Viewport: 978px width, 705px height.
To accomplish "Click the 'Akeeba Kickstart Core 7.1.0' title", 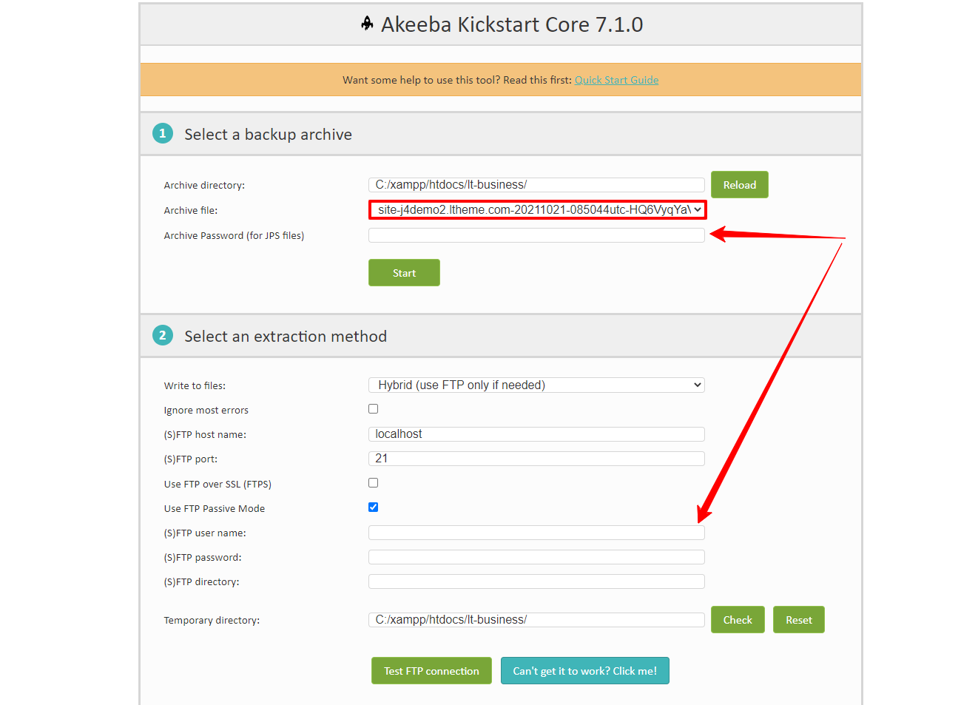I will (x=512, y=24).
